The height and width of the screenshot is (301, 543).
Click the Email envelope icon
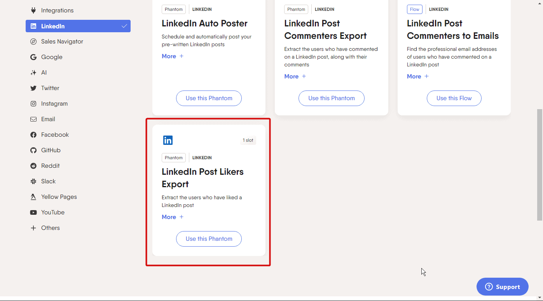[x=33, y=119]
